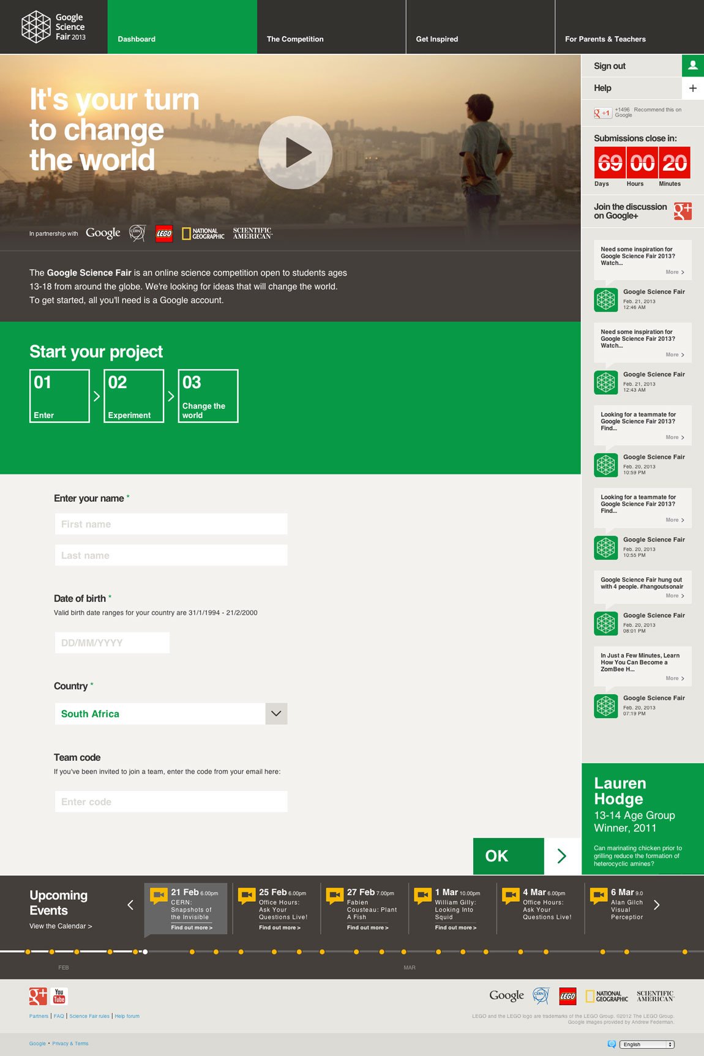
Task: Open the Country dropdown showing South Africa
Action: click(x=171, y=714)
